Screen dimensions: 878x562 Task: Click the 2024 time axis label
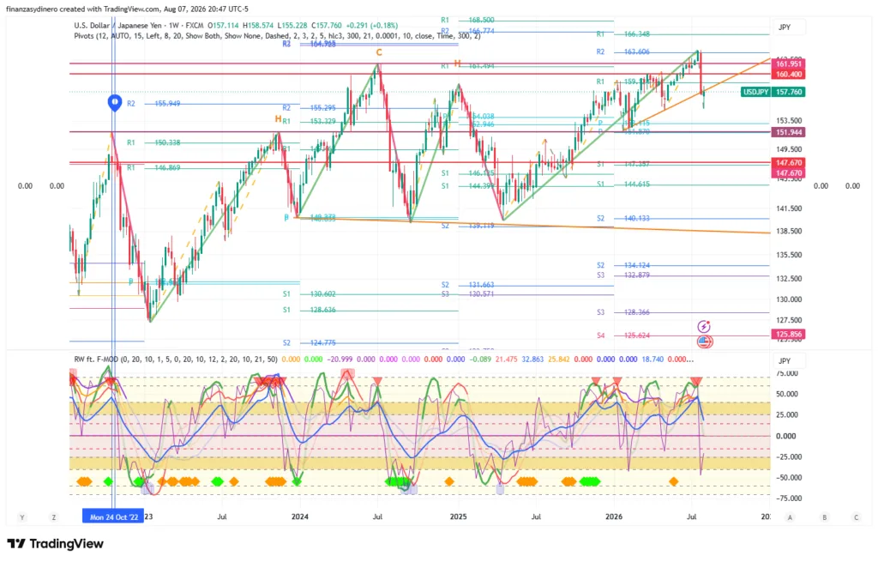pyautogui.click(x=299, y=517)
